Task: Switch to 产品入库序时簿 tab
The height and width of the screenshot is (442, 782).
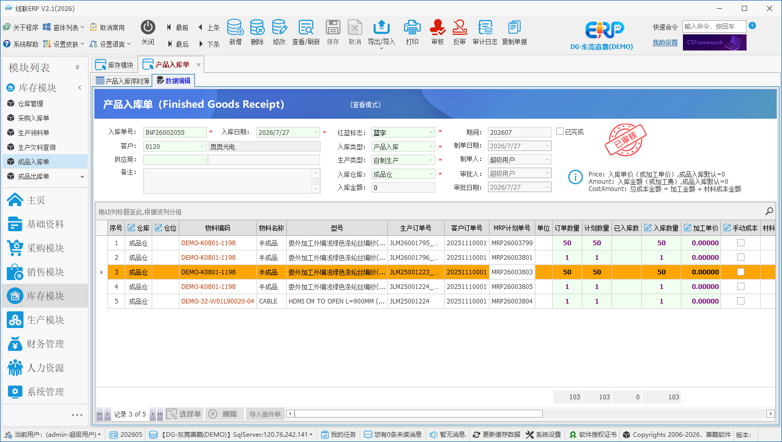Action: [123, 81]
